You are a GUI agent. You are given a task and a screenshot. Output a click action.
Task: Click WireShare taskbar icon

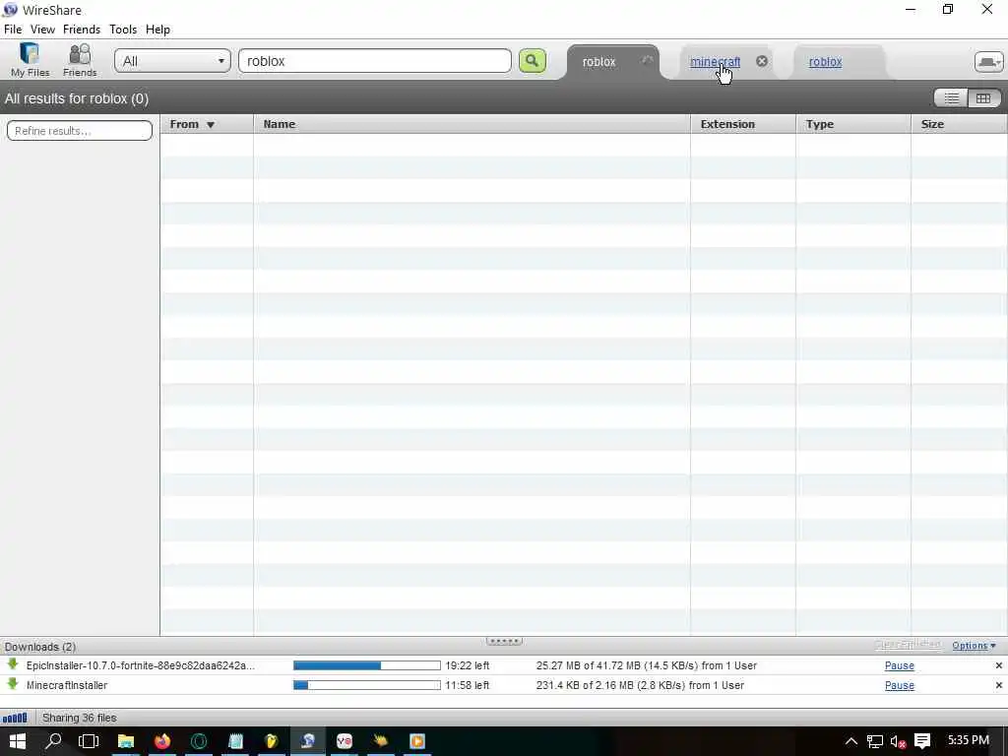308,741
